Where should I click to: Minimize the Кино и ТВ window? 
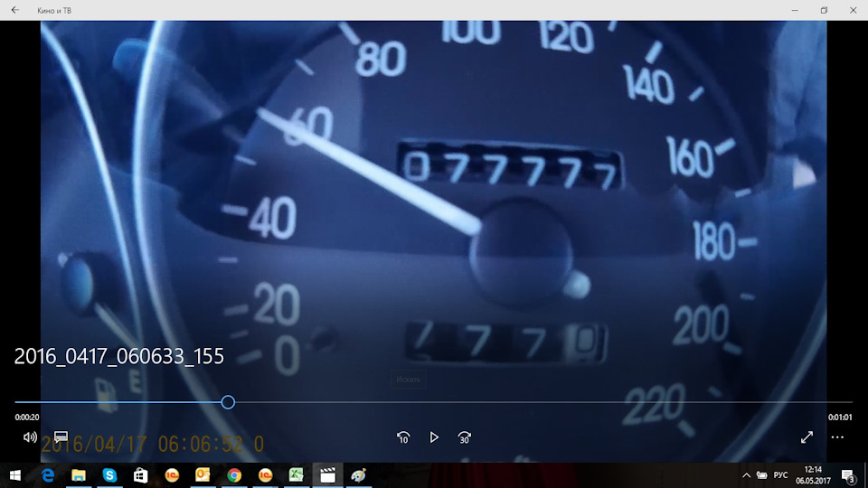coord(795,10)
